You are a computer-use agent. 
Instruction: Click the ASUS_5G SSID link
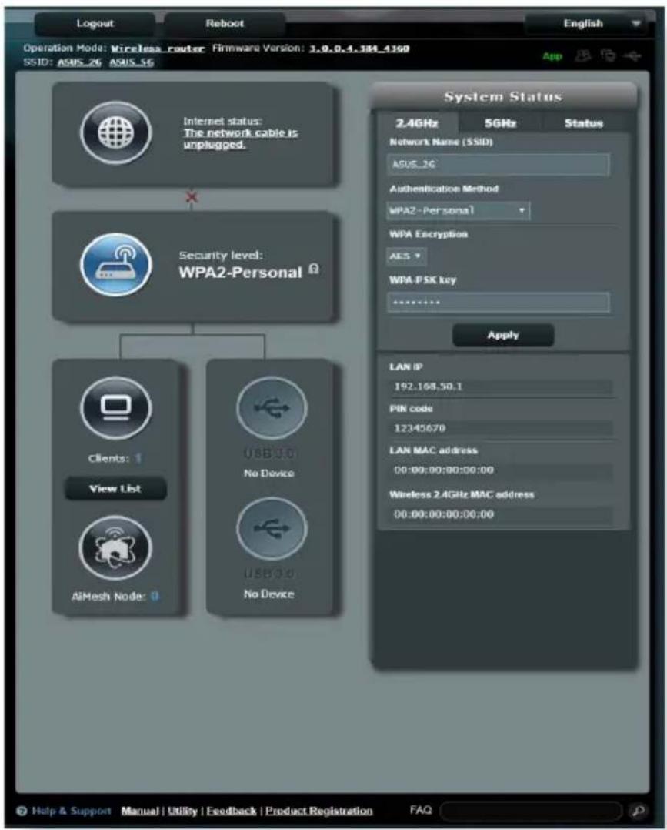(132, 62)
